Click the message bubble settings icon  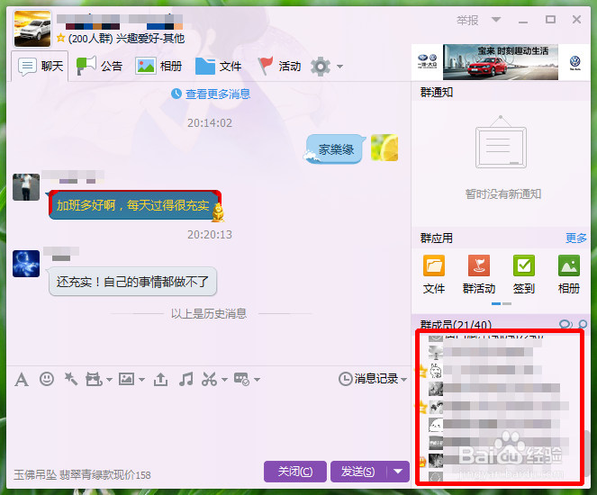pyautogui.click(x=241, y=379)
